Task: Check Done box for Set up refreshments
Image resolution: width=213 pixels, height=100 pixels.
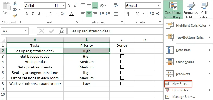Action: [122, 67]
